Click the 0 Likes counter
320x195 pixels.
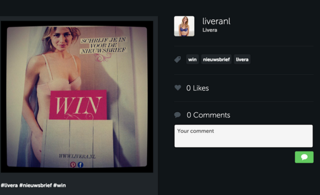(x=197, y=88)
